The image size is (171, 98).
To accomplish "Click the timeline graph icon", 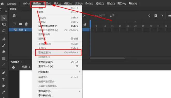I will click(84, 16).
